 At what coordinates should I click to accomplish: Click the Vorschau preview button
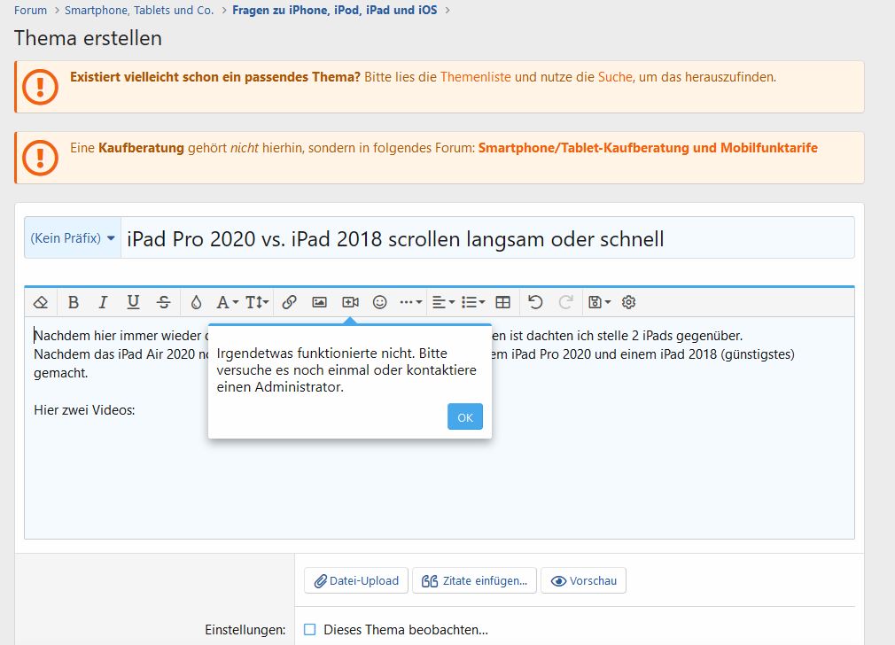[583, 580]
